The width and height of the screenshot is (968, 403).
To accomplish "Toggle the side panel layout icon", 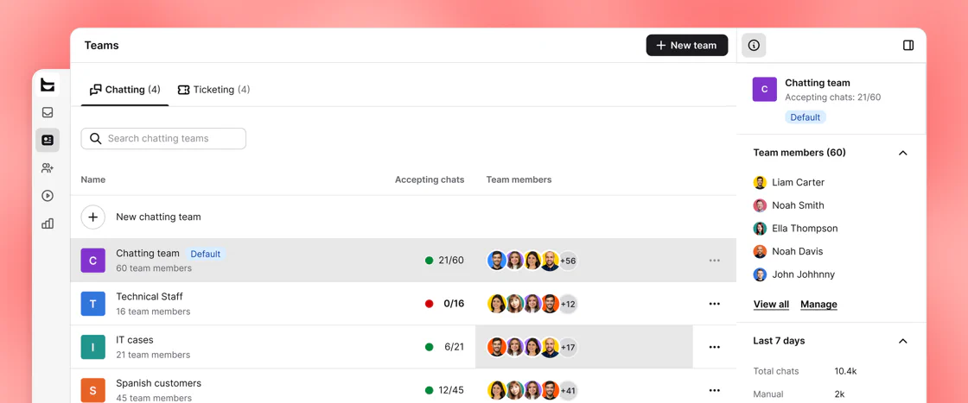I will (x=908, y=45).
